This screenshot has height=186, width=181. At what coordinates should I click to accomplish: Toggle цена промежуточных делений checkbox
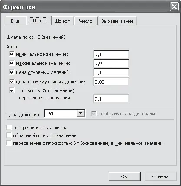click(x=12, y=82)
